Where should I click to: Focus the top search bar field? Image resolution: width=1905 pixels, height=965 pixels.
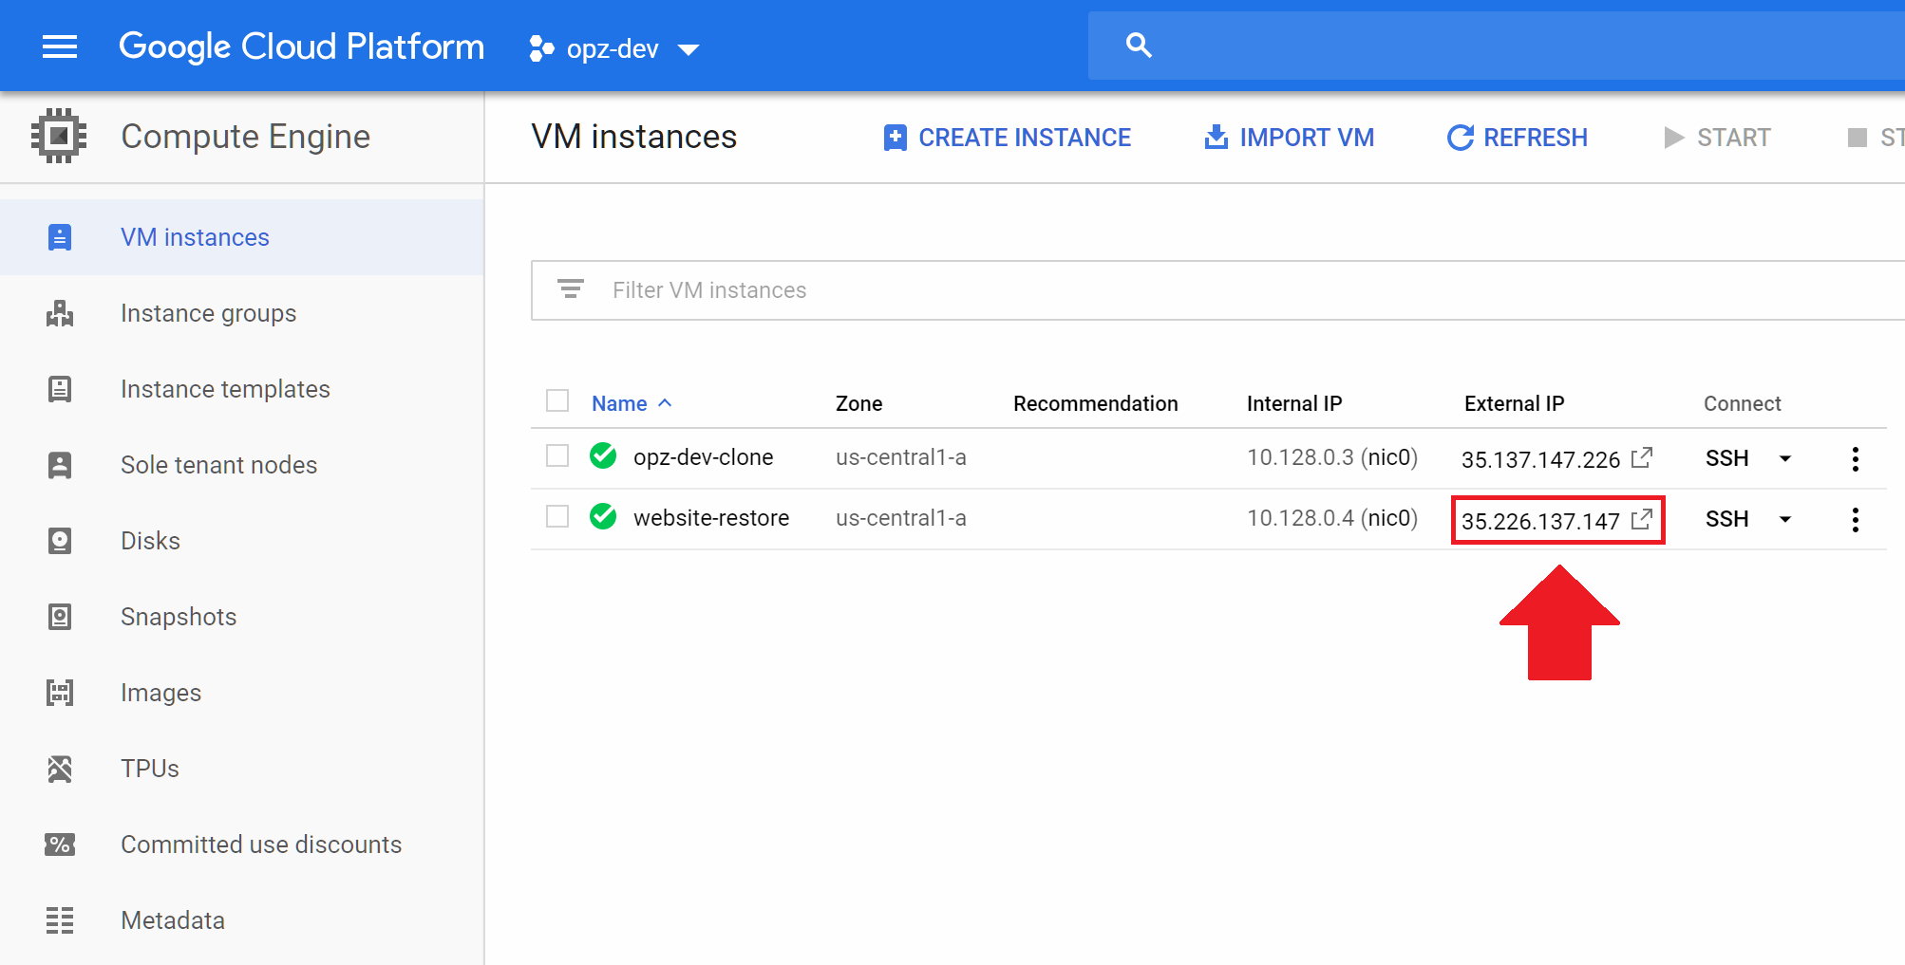pyautogui.click(x=1497, y=46)
